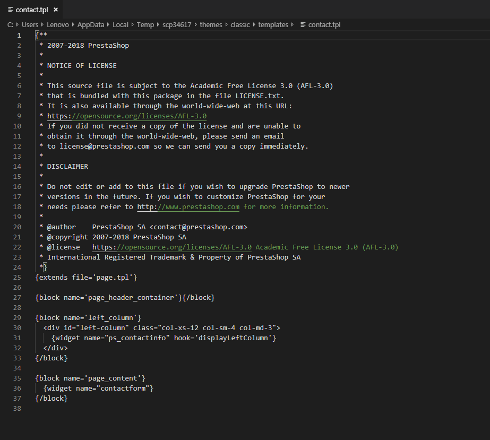Open the AppData breadcrumb segment
This screenshot has width=490, height=440.
point(89,24)
